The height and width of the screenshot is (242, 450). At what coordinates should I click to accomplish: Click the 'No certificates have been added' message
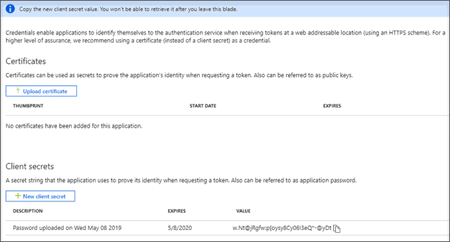coord(74,126)
